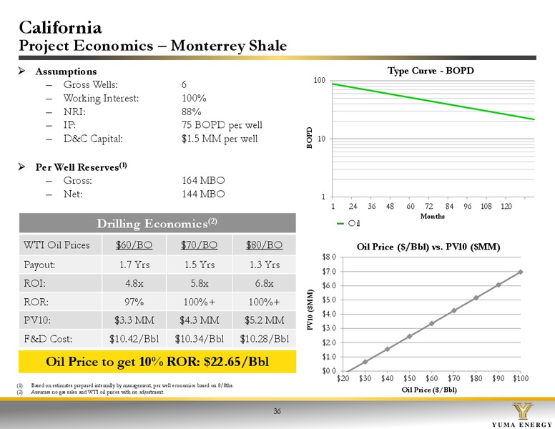Screen dimensions: 555x429
Task: Click the 'WTI Oil Prices' row label
Action: 57,245
